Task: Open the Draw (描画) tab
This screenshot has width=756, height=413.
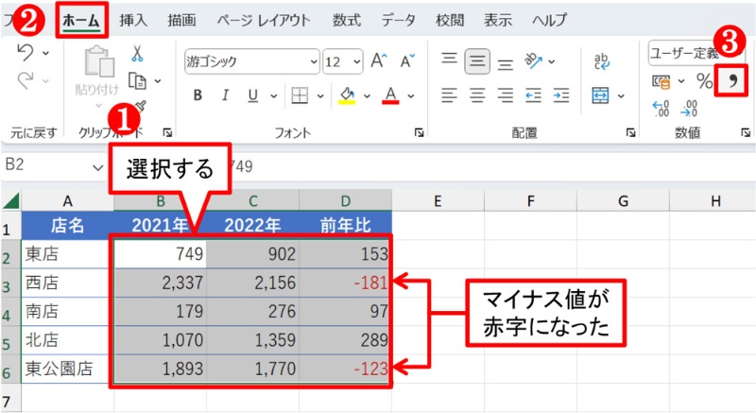Action: [181, 20]
